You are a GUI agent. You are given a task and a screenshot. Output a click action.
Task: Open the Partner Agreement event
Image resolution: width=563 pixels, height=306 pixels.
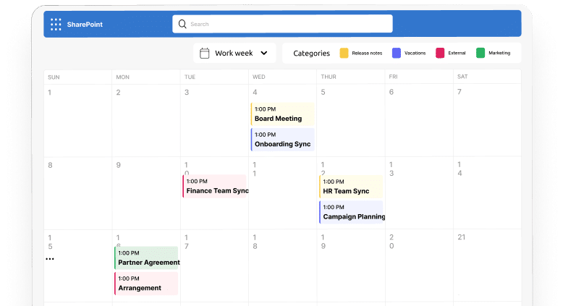point(147,258)
